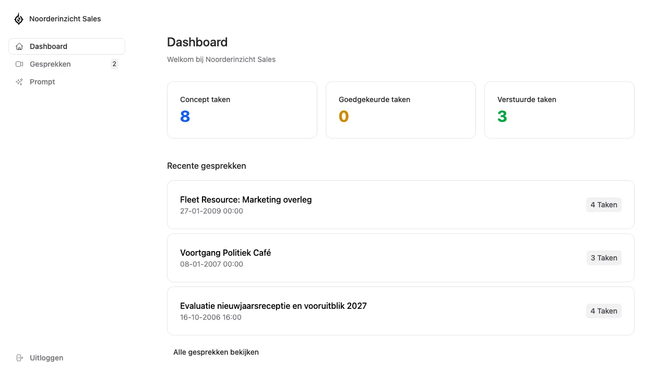The height and width of the screenshot is (375, 668).
Task: Select the home icon next to Dashboard
Action: [x=19, y=46]
